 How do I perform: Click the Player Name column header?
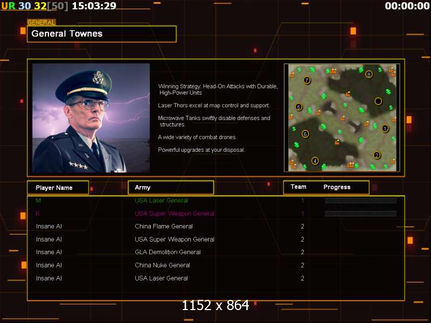pos(58,187)
